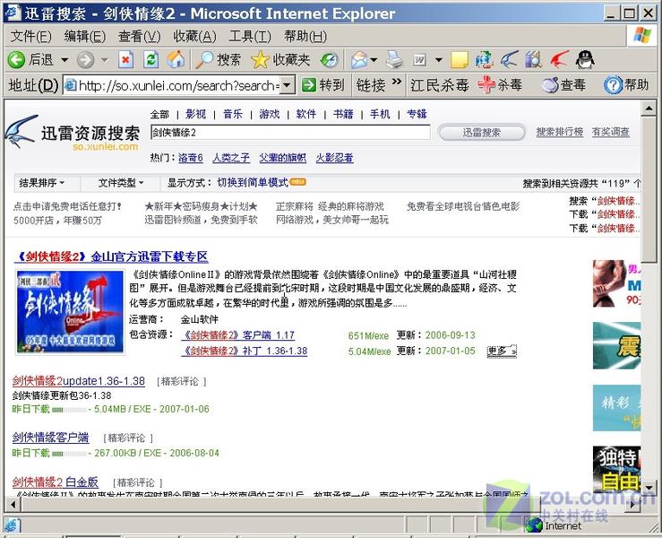662x538 pixels.
Task: Click the Word edit document icon
Action: [x=419, y=60]
